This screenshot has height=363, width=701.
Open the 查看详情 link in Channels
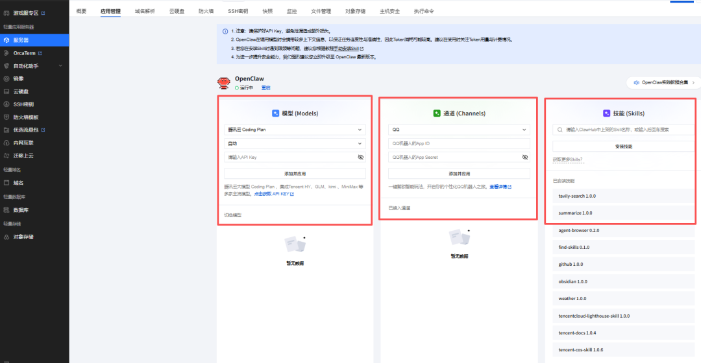[500, 187]
